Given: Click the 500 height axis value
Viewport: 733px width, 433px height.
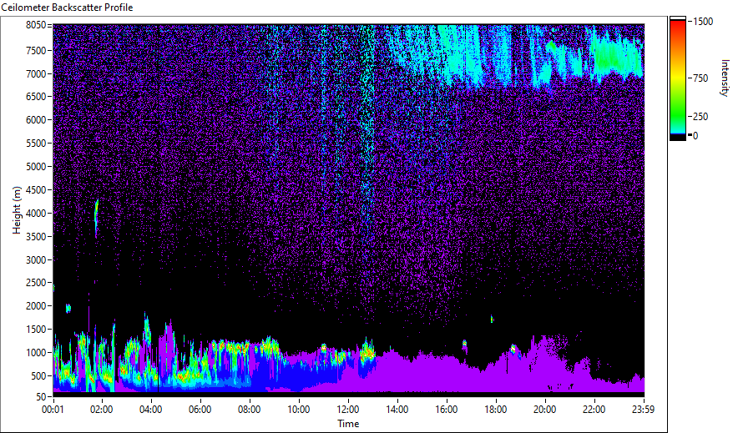Looking at the screenshot, I should tap(38, 376).
